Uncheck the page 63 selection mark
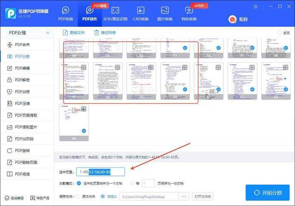Screen dimensions: 295x206 coord(286,89)
